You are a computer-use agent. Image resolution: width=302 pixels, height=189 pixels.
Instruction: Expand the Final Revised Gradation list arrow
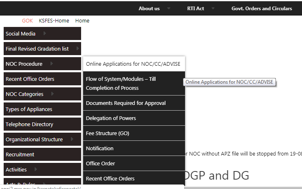tap(78, 49)
